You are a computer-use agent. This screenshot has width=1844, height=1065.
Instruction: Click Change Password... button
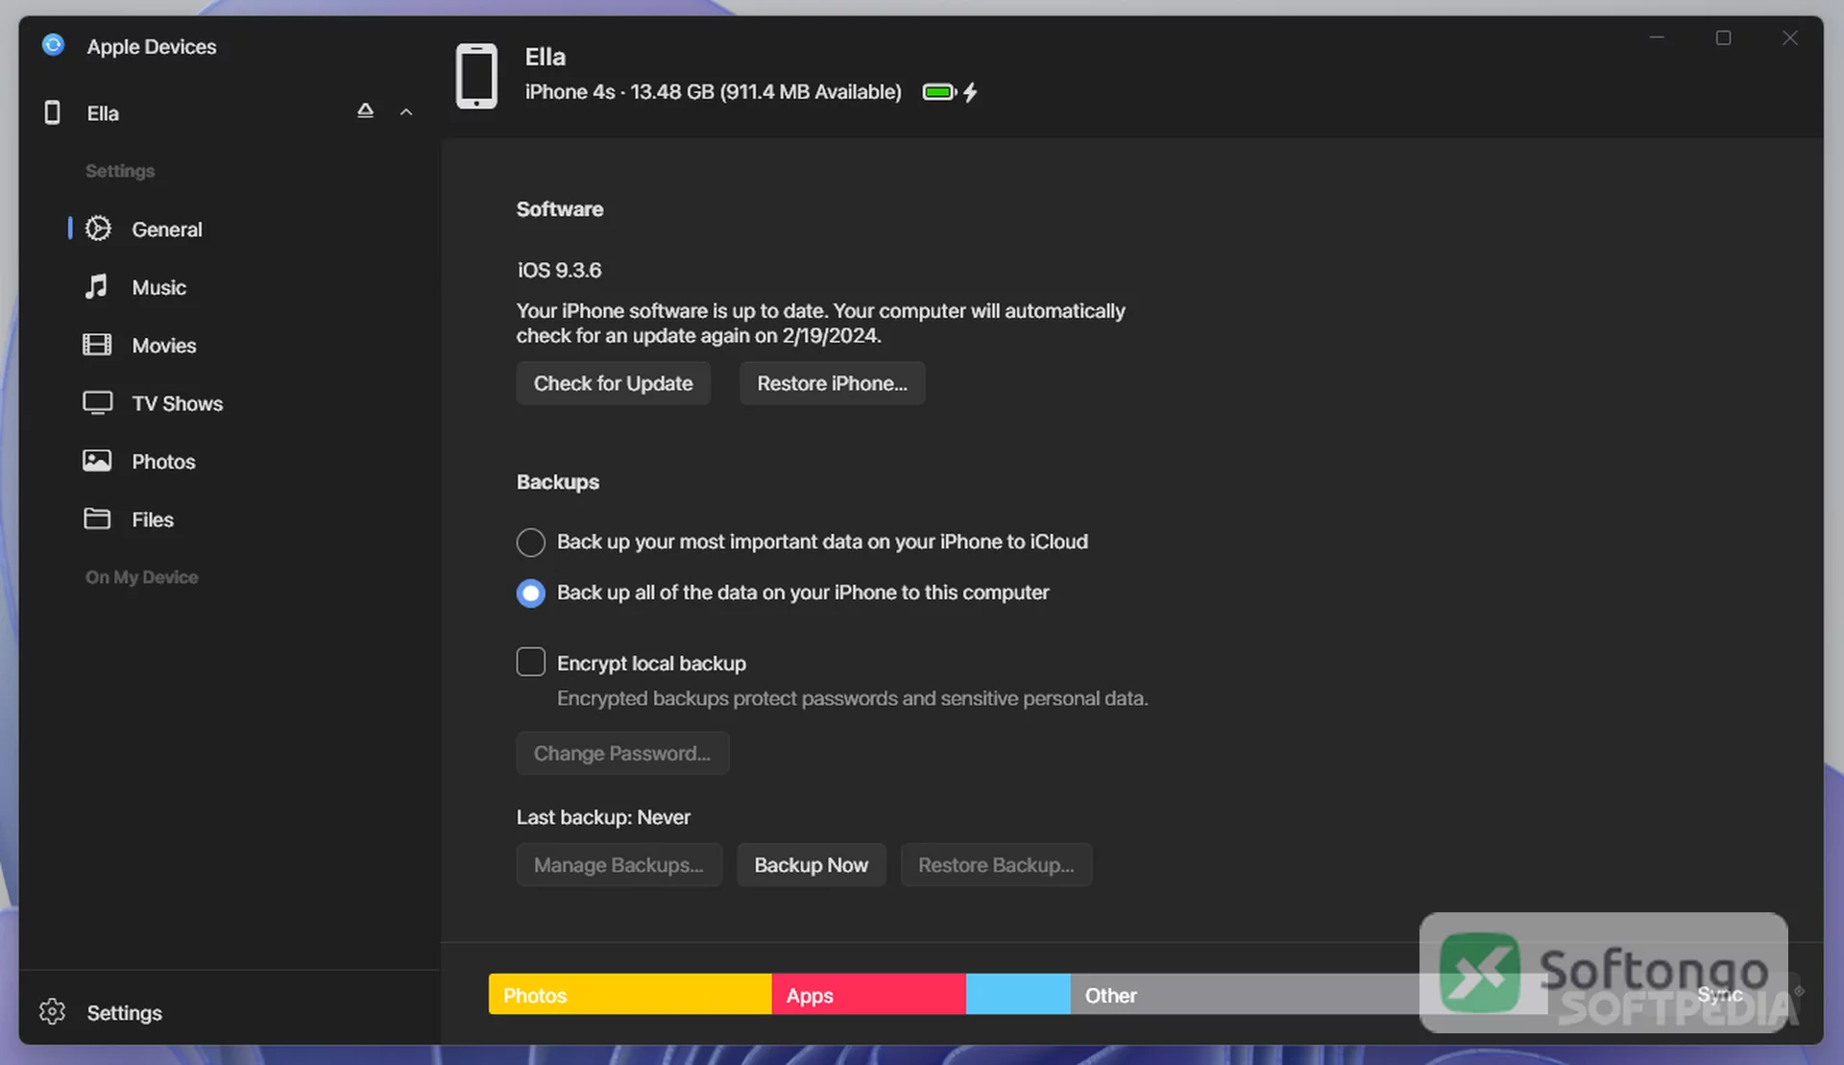pyautogui.click(x=622, y=753)
